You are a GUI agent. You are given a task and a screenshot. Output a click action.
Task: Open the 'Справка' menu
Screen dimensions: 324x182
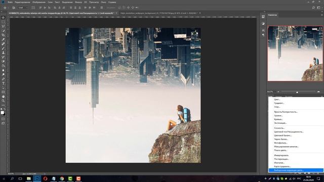pyautogui.click(x=112, y=2)
